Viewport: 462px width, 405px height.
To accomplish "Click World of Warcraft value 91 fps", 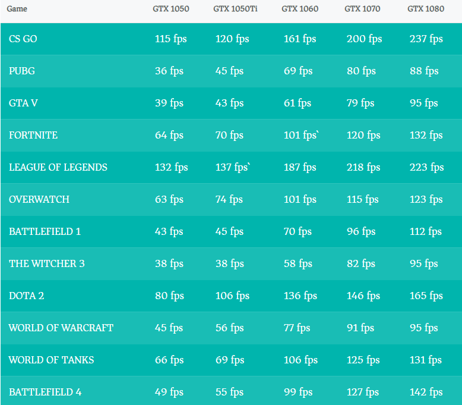I will click(x=360, y=328).
